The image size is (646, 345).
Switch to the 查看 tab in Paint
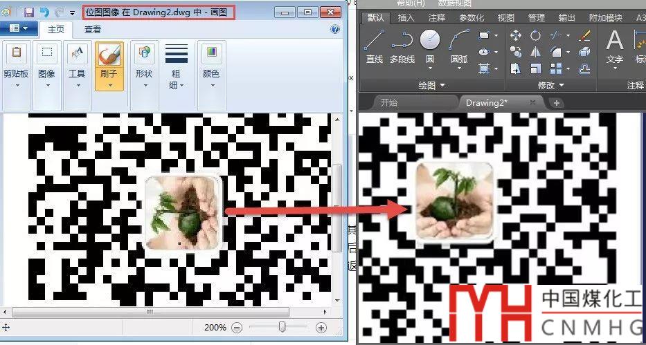(x=93, y=30)
